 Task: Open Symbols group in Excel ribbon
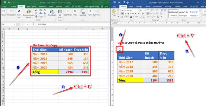coord(96,13)
